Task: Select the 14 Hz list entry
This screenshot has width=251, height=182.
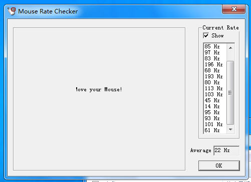Action: tap(215, 106)
